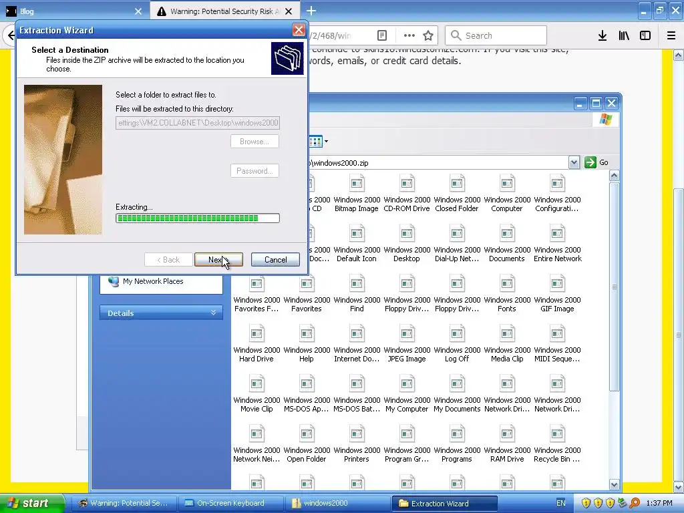Click the extraction directory path field
The height and width of the screenshot is (513, 684).
tap(198, 123)
